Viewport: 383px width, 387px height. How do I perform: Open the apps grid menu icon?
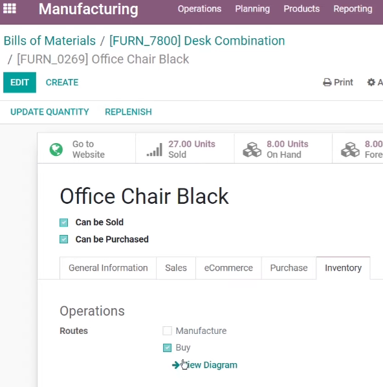(9, 8)
